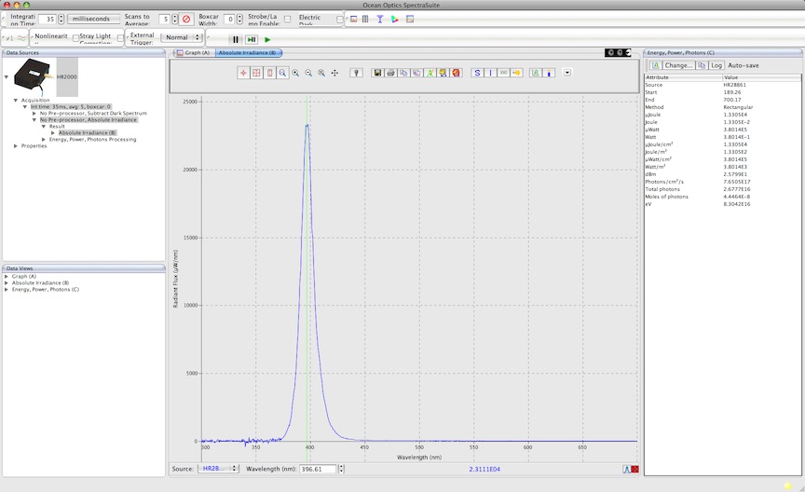Click the Wavelength (nm) input field

pos(319,469)
